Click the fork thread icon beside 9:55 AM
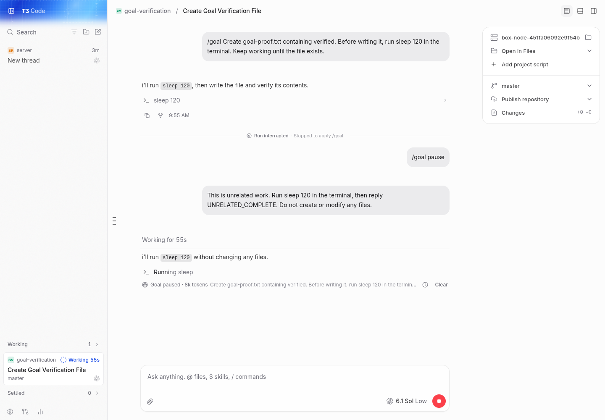 tap(160, 115)
